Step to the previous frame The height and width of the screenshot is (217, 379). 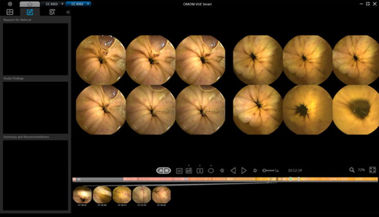coord(222,170)
